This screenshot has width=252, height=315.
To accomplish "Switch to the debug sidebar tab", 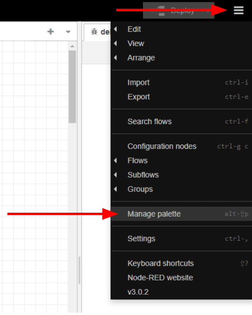I will point(97,32).
